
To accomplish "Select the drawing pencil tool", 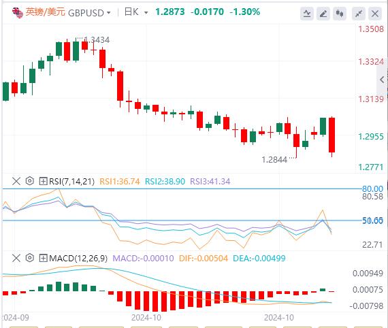I will click(x=323, y=14).
